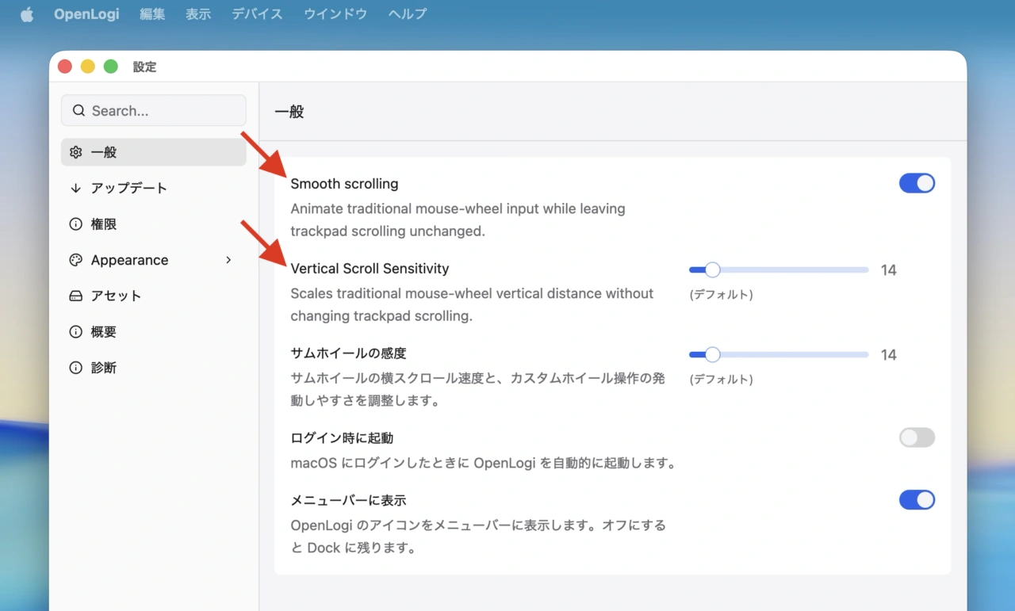This screenshot has width=1015, height=611.
Task: Click the info icon beside 診断
Action: [76, 368]
